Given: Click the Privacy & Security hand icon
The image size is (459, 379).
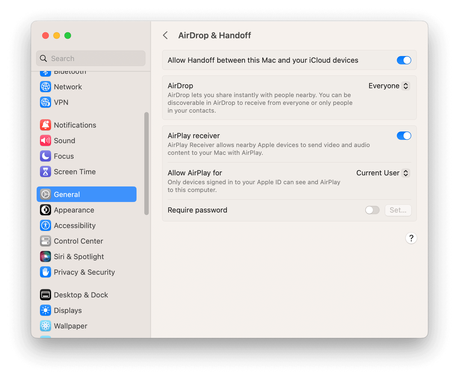Looking at the screenshot, I should coord(46,272).
